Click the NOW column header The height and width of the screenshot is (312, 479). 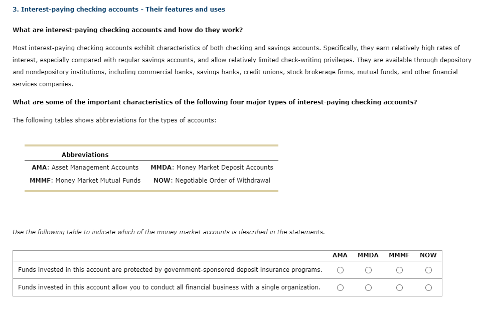(428, 255)
